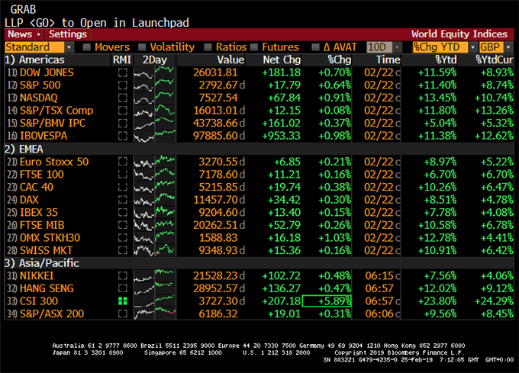Sort by the Value column header
This screenshot has width=519, height=373.
click(x=230, y=59)
